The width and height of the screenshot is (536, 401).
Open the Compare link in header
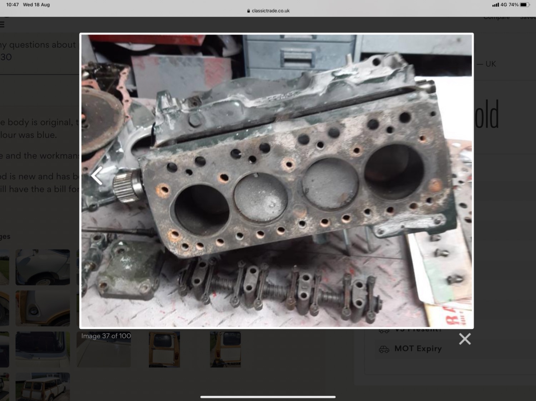(496, 17)
